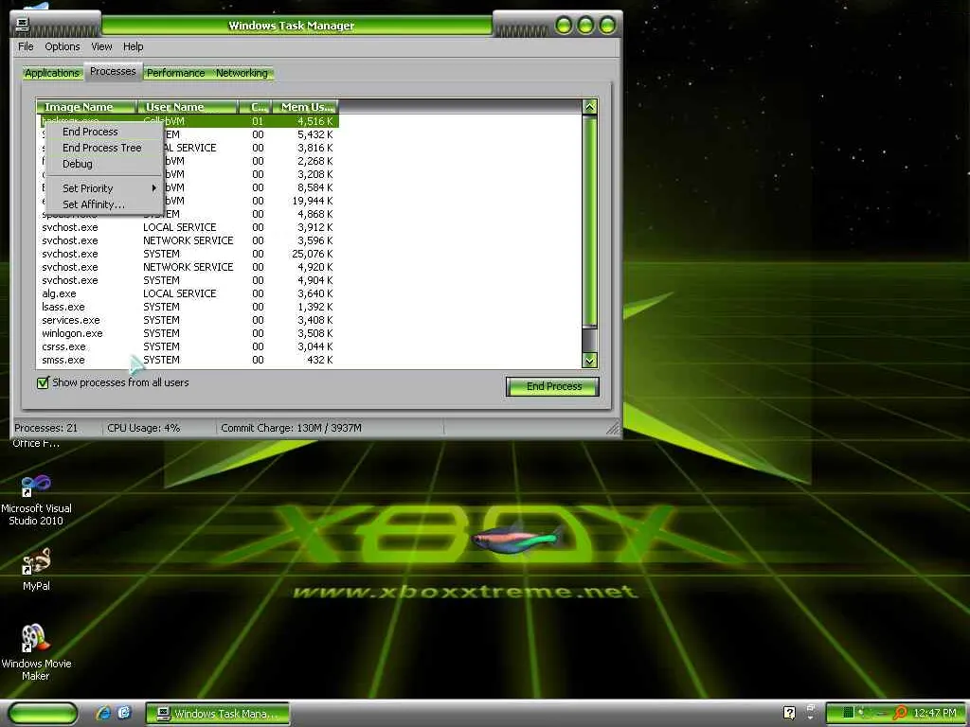Launch Internet Explorer from quick launch
The image size is (970, 727).
(103, 713)
